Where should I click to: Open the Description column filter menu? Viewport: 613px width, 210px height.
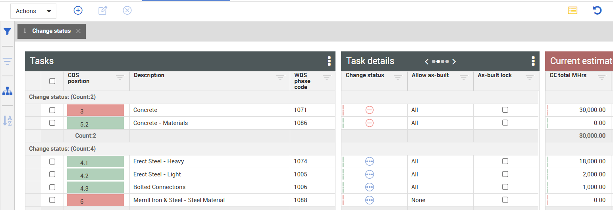280,77
